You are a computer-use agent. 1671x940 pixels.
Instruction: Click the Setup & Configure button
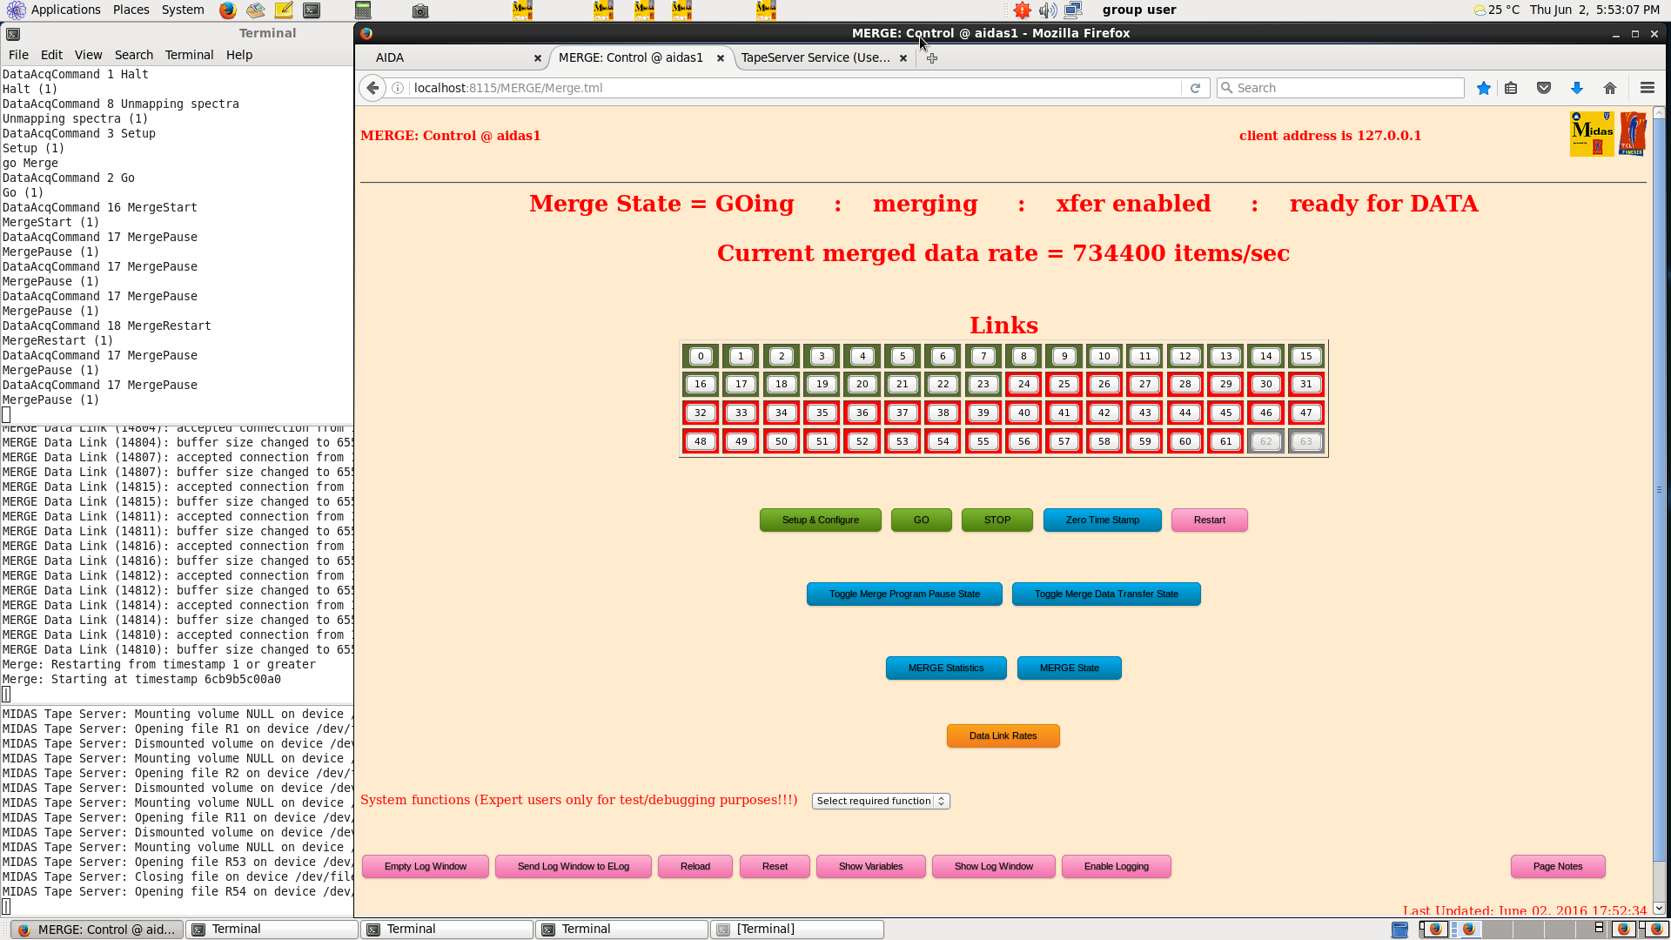tap(820, 520)
